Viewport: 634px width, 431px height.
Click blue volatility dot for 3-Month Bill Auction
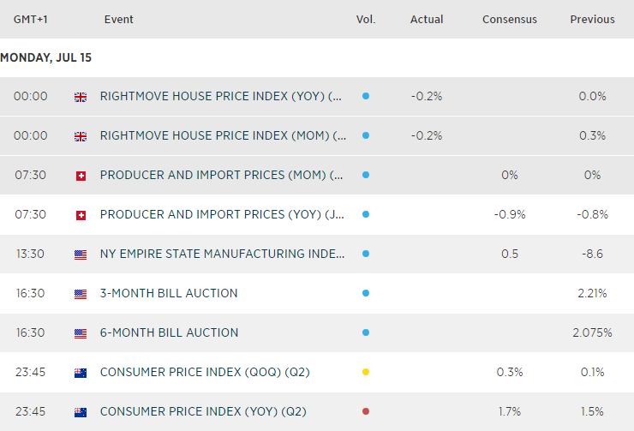pos(366,293)
